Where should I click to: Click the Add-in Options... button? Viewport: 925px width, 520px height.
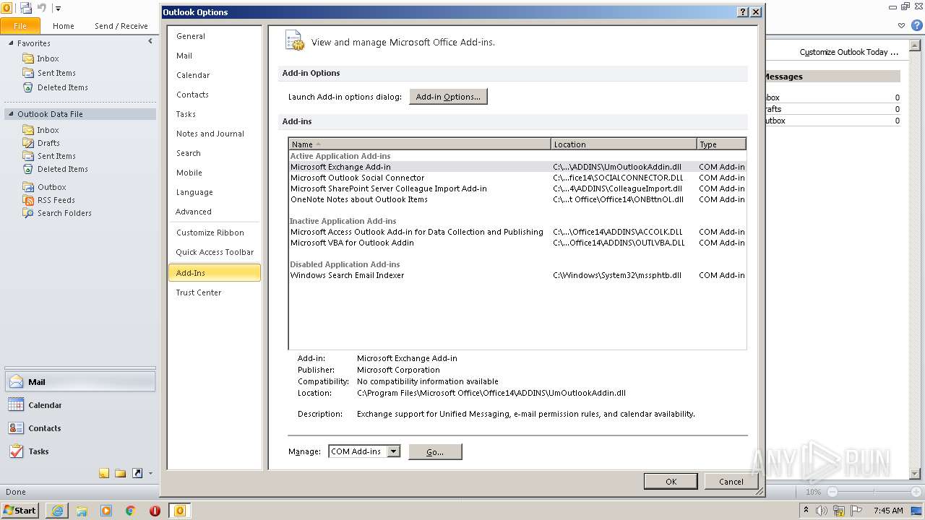point(448,97)
